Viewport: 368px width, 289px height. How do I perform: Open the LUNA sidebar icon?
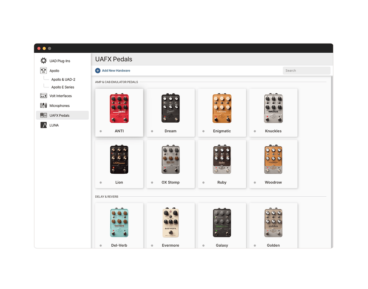tap(44, 125)
